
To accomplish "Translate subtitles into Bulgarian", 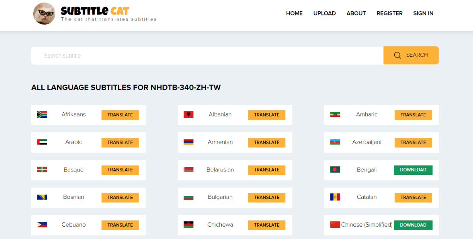I will point(266,197).
